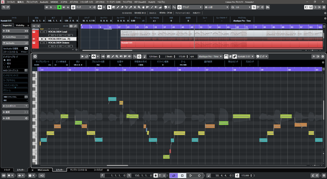Click the Undo arrow icon
327x179 pixels.
tap(4, 7)
